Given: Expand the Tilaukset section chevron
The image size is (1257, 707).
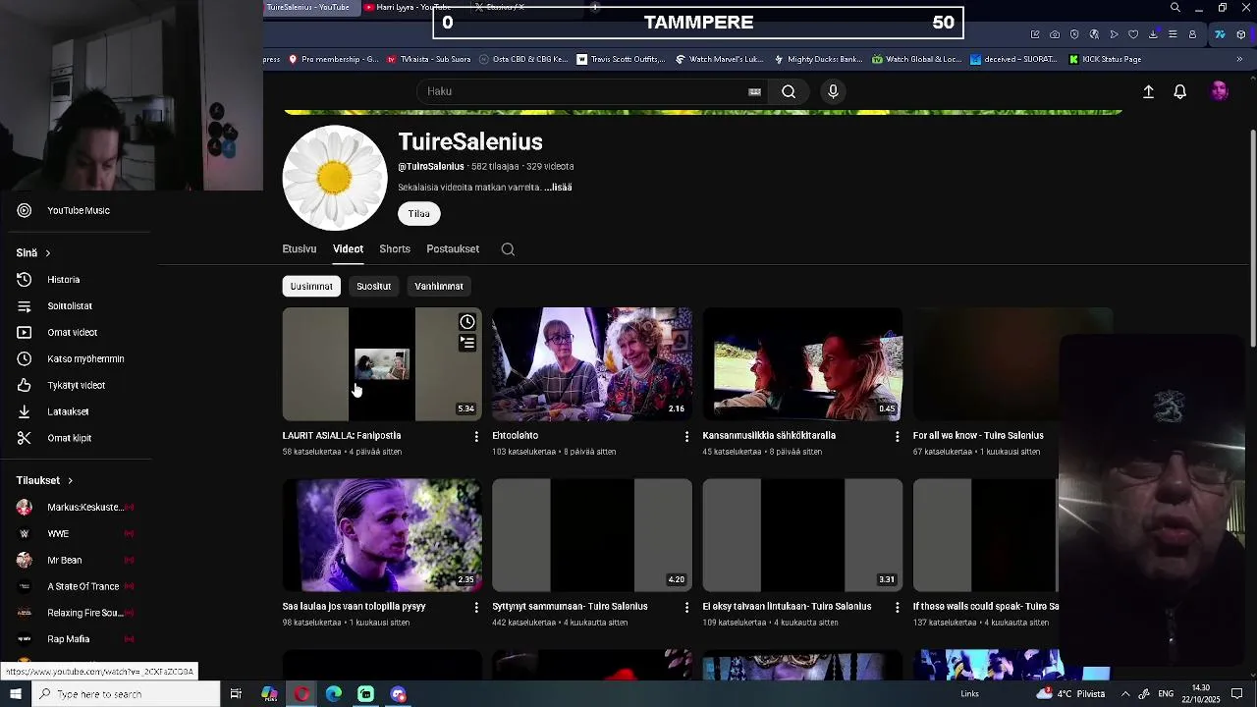Looking at the screenshot, I should [x=70, y=481].
